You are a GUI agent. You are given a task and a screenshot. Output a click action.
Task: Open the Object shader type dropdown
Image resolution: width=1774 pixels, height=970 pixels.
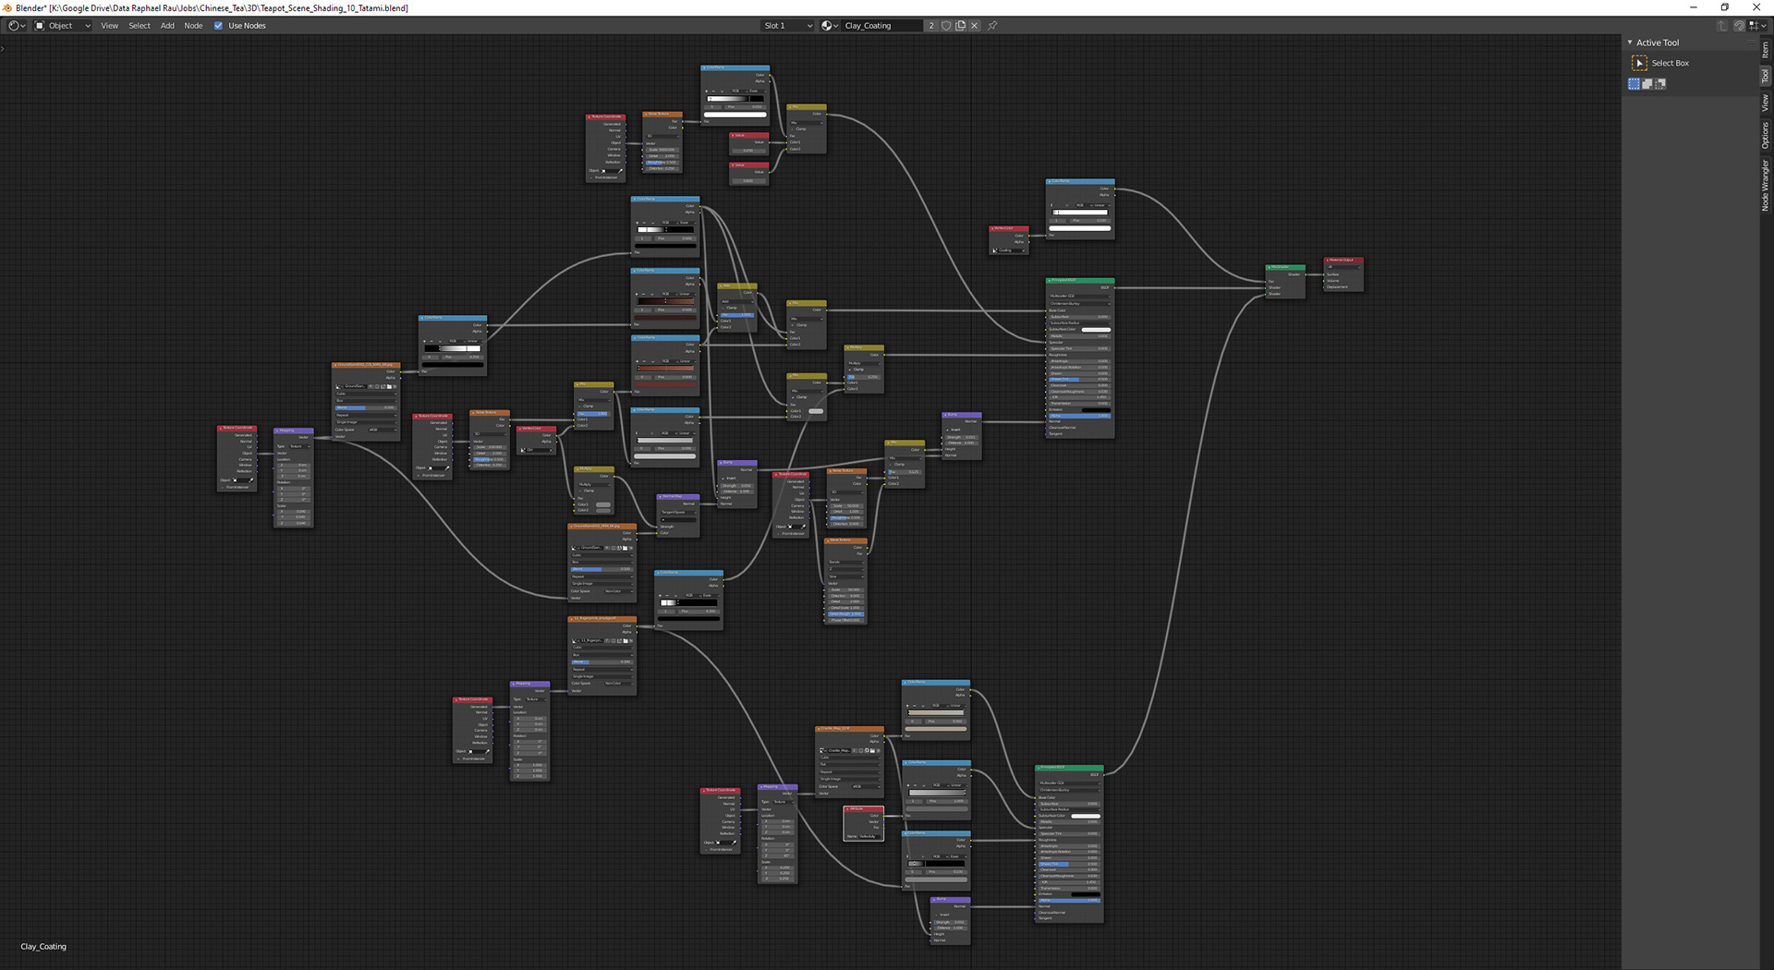63,26
